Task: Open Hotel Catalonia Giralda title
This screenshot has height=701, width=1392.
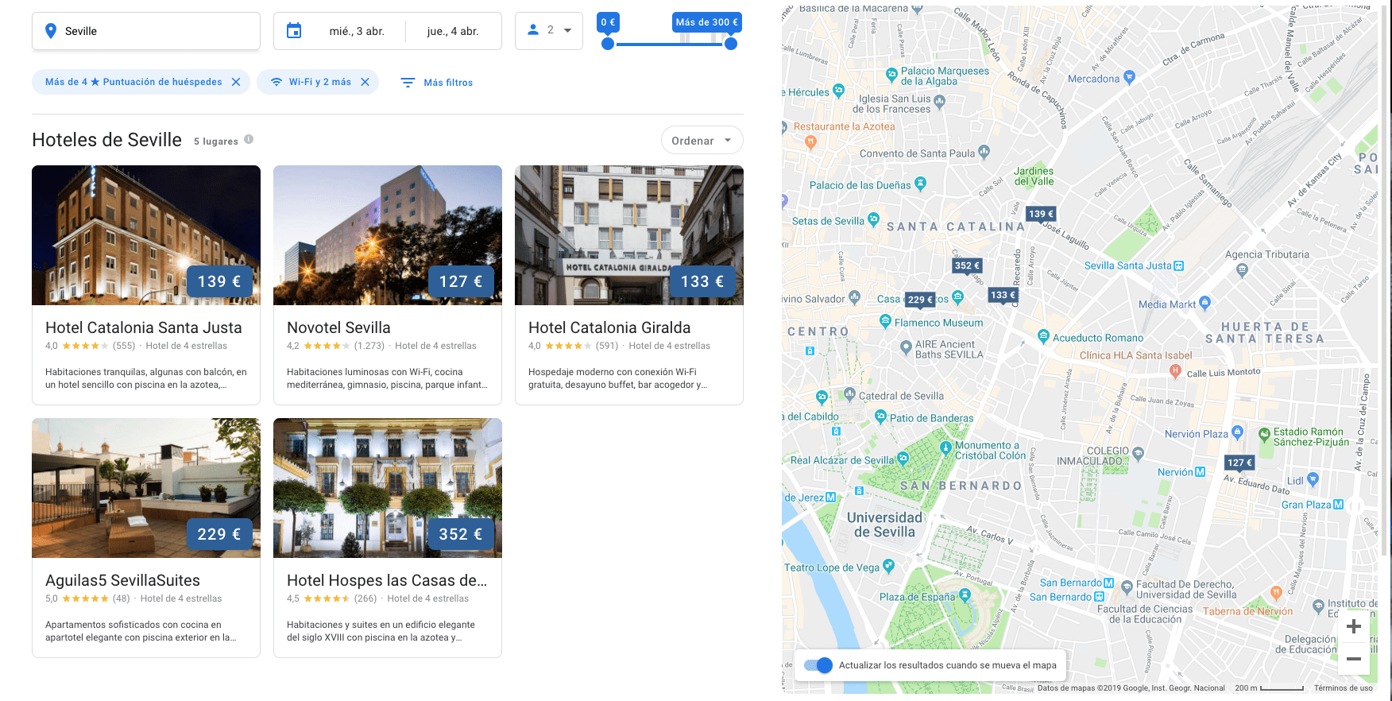Action: pos(609,327)
